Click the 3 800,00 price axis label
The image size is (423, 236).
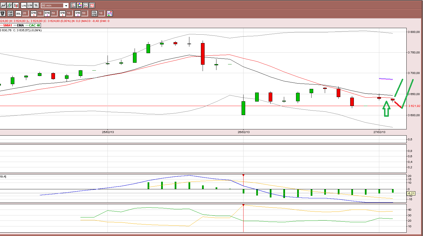[x=414, y=32]
